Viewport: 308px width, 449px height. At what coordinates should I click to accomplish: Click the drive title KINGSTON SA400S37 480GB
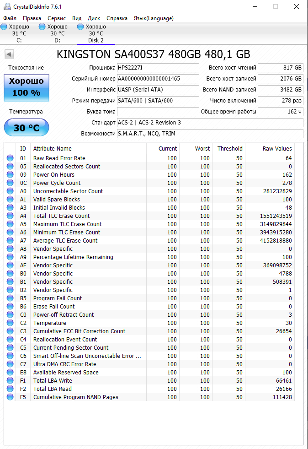(x=153, y=54)
